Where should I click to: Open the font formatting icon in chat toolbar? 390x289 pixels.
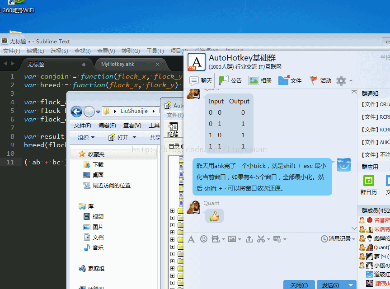[191, 239]
